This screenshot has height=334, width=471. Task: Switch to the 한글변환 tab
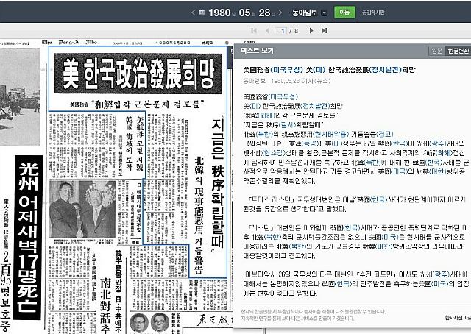click(458, 51)
